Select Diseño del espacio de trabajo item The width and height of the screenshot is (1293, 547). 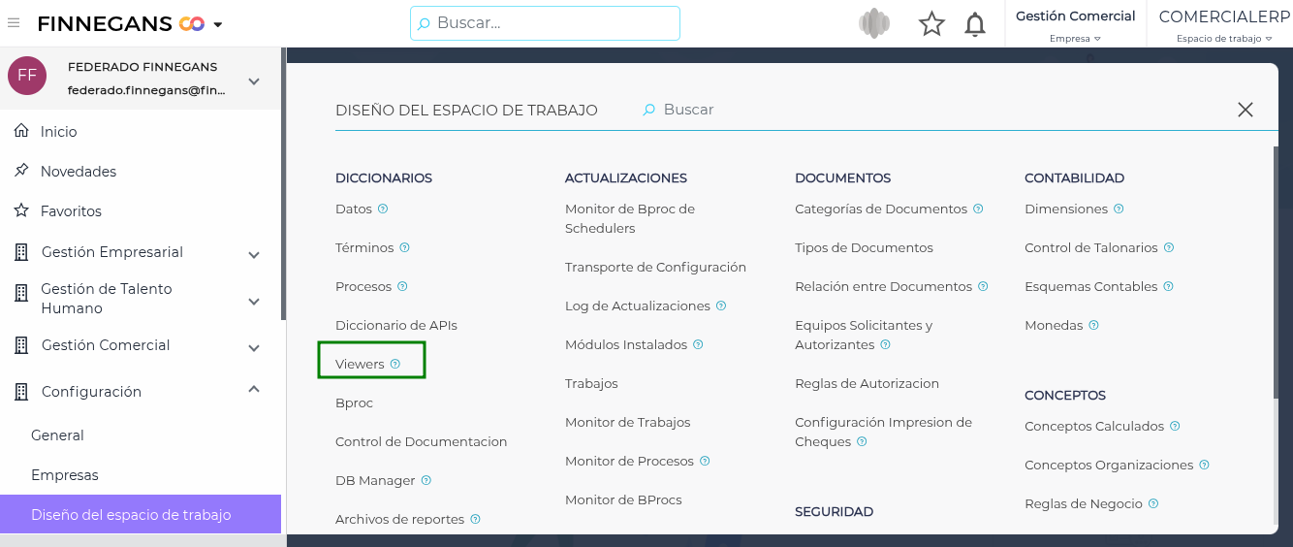(141, 515)
